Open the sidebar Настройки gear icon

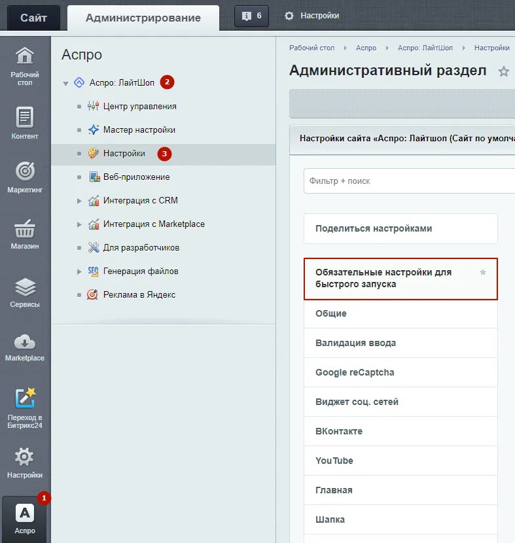tap(24, 457)
